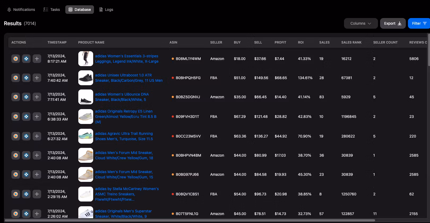Click the orange circle icon for the Stella McCartney row

click(x=16, y=194)
